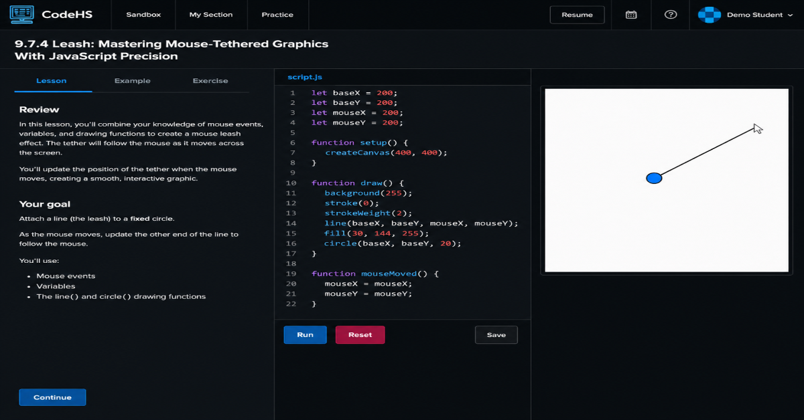The image size is (804, 420).
Task: Click the blue circle on canvas
Action: 654,178
